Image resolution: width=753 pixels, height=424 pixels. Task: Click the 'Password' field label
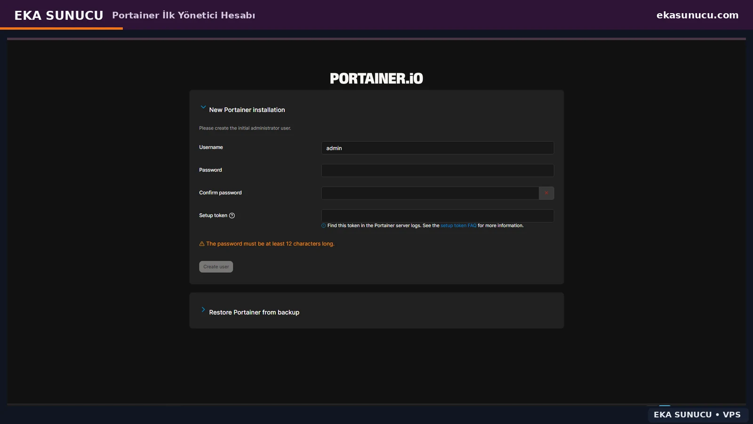click(x=210, y=170)
